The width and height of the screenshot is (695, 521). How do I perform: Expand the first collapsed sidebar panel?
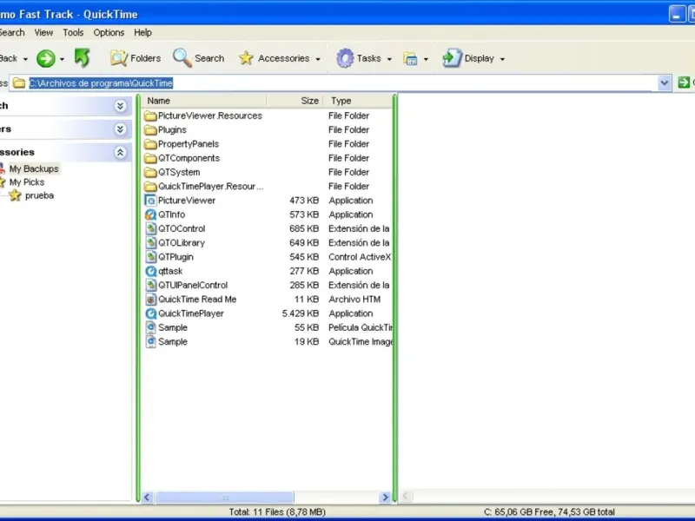(120, 106)
